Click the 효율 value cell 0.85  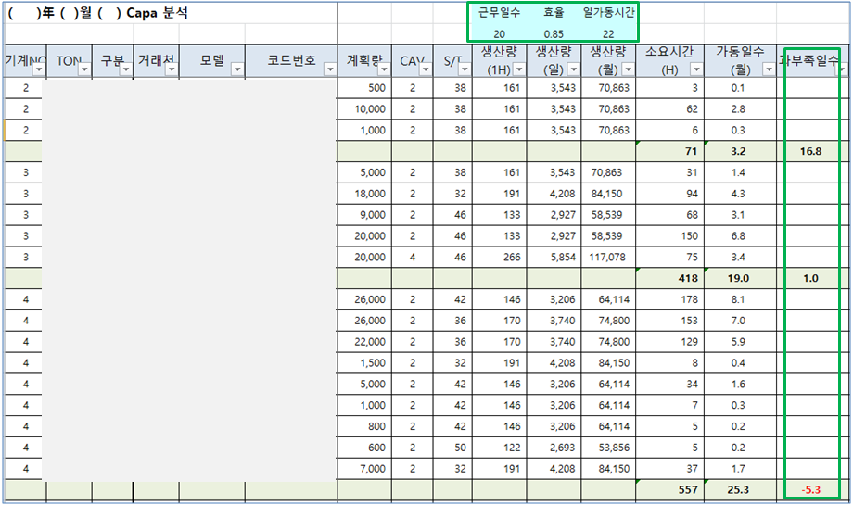click(x=554, y=33)
